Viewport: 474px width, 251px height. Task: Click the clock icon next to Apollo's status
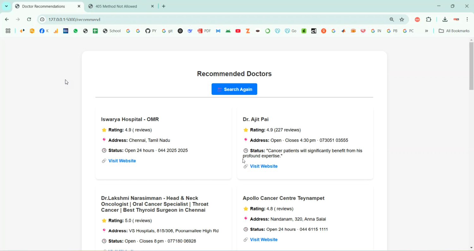click(246, 229)
